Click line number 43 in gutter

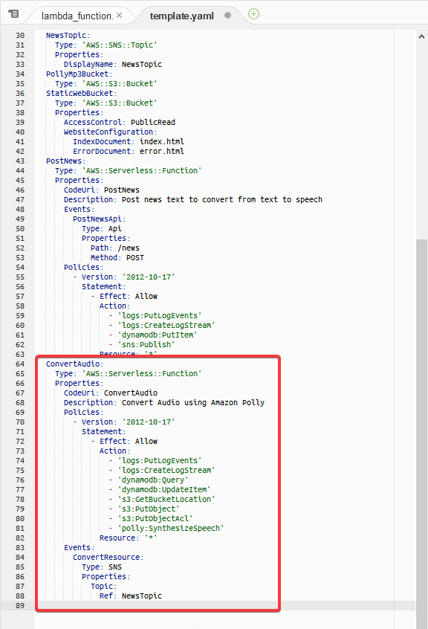pos(20,161)
